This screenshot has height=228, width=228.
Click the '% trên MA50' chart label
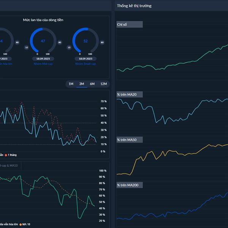[x=130, y=140]
